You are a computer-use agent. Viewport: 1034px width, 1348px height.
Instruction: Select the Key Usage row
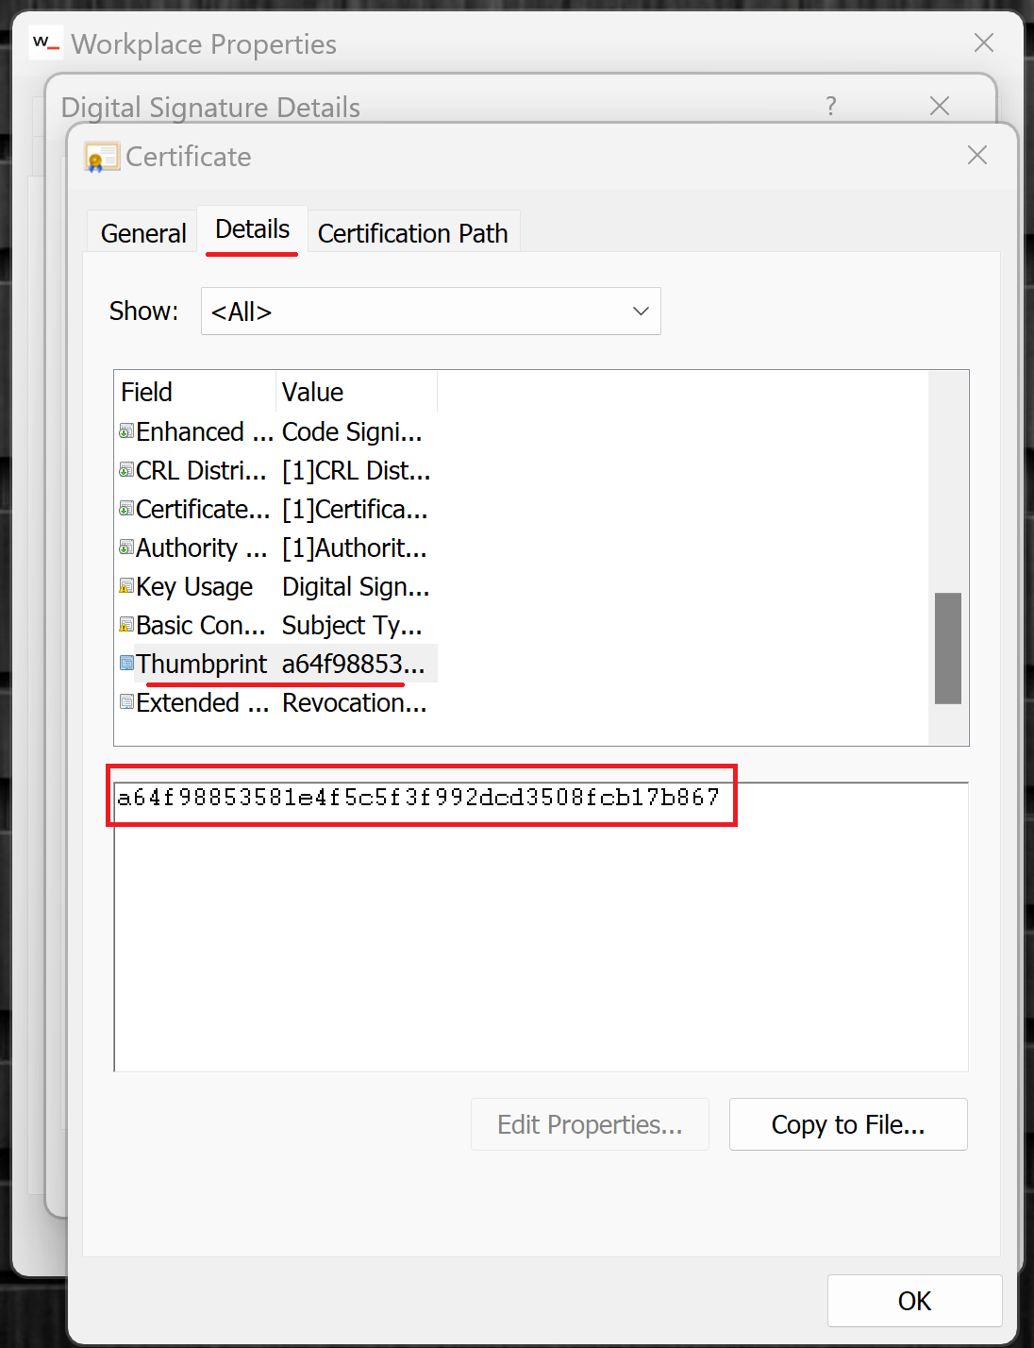point(194,587)
